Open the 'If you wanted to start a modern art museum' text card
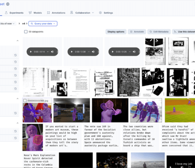 click(x=63, y=137)
